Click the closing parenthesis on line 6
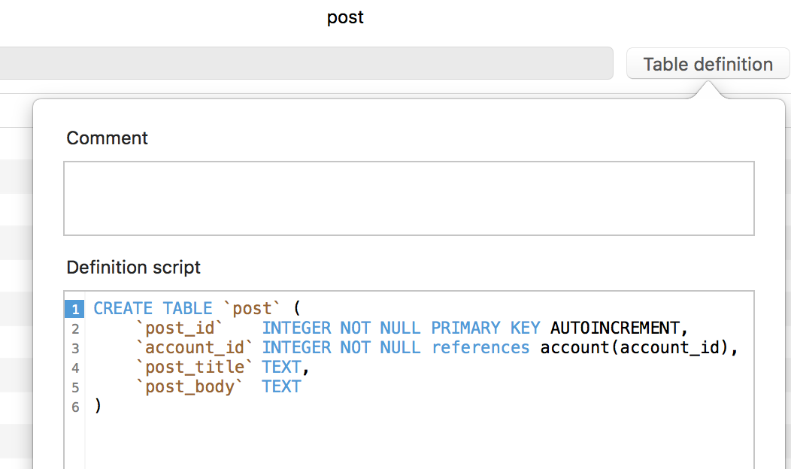Screen dimensions: 791x469 98,406
